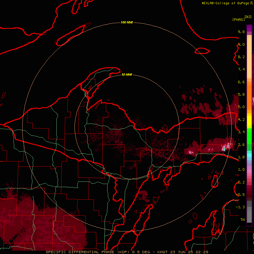Pick the purple segment atop the color bar
The image size is (254, 254).
click(x=249, y=28)
